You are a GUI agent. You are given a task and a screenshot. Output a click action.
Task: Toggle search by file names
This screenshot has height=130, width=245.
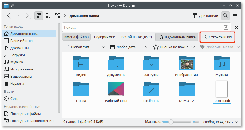(76, 37)
